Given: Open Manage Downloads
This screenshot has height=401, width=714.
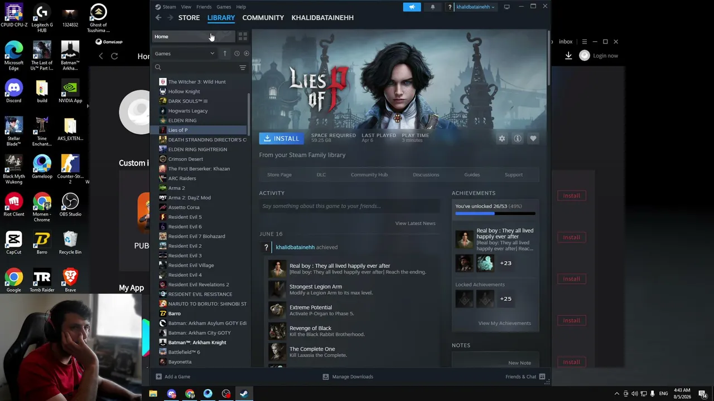Looking at the screenshot, I should pos(348,376).
